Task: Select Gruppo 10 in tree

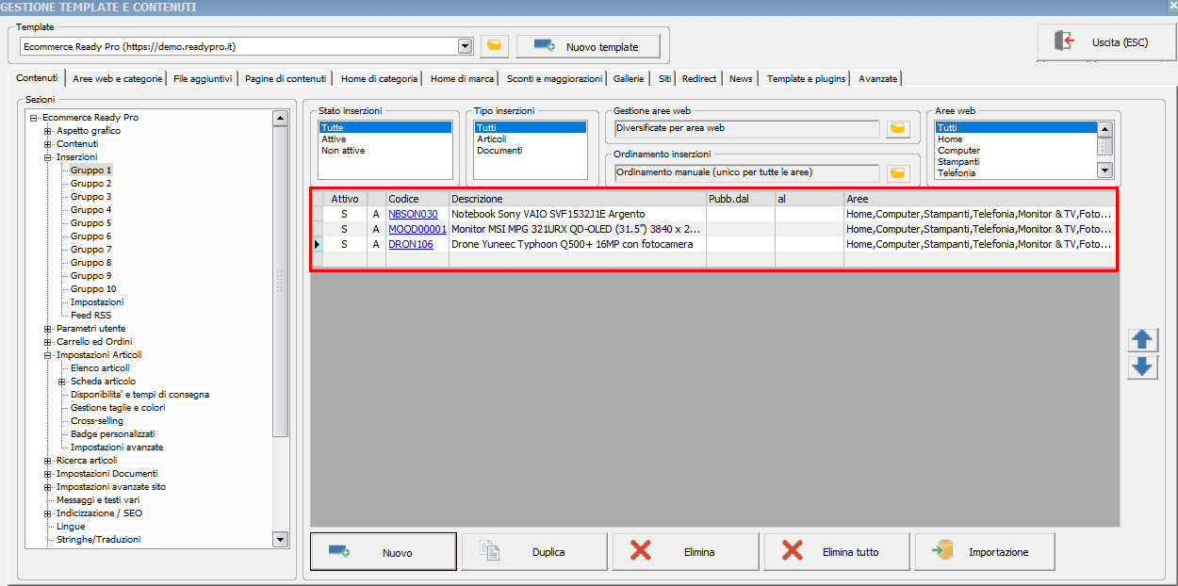Action: (93, 289)
